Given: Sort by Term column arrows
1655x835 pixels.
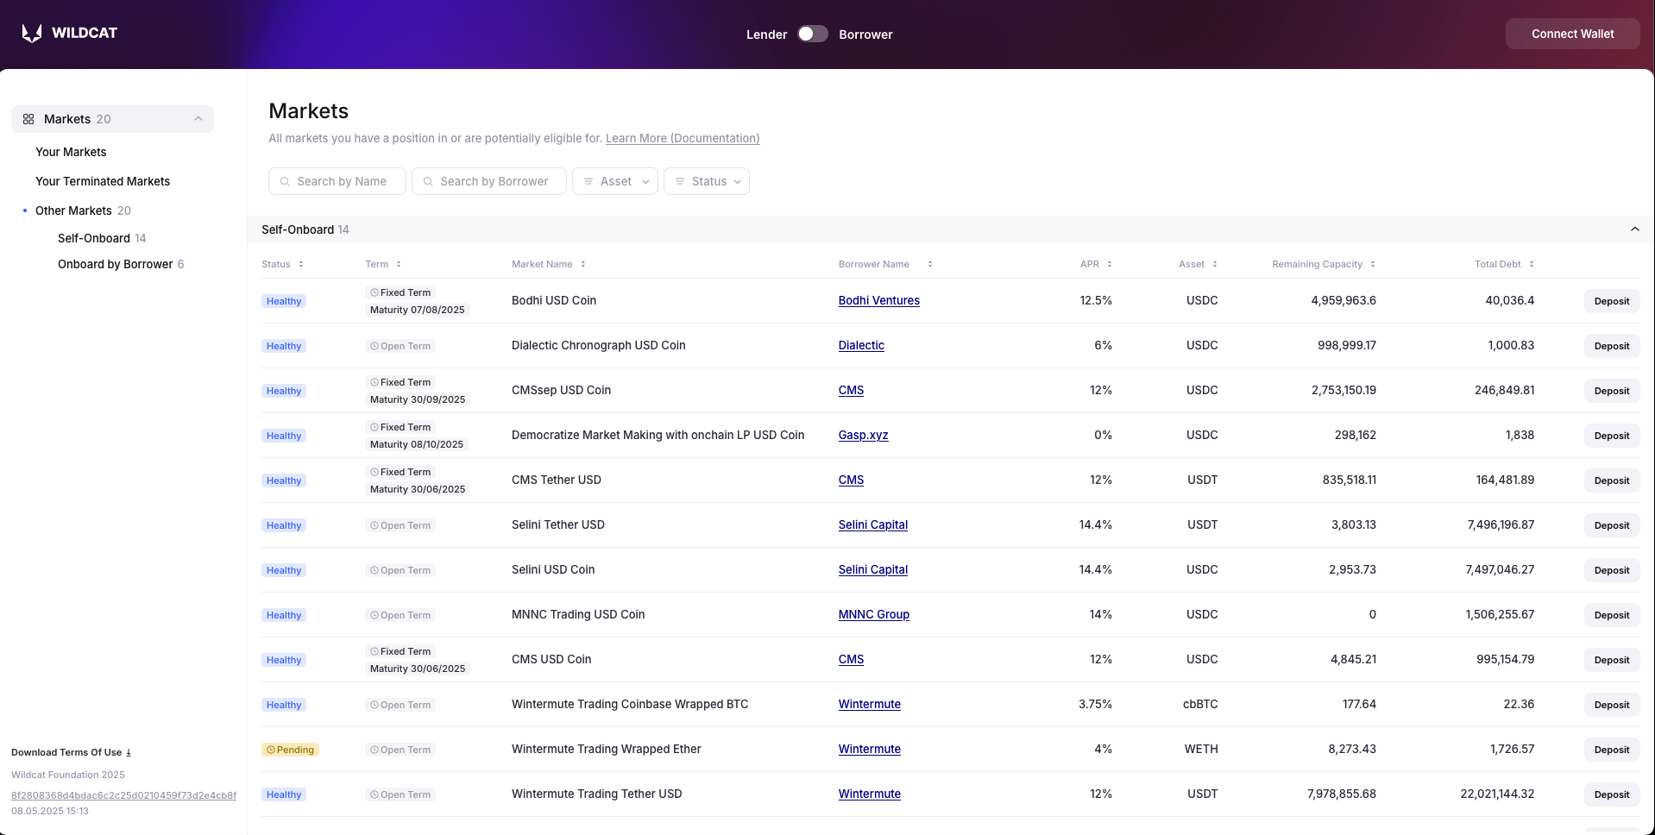Looking at the screenshot, I should [x=399, y=264].
